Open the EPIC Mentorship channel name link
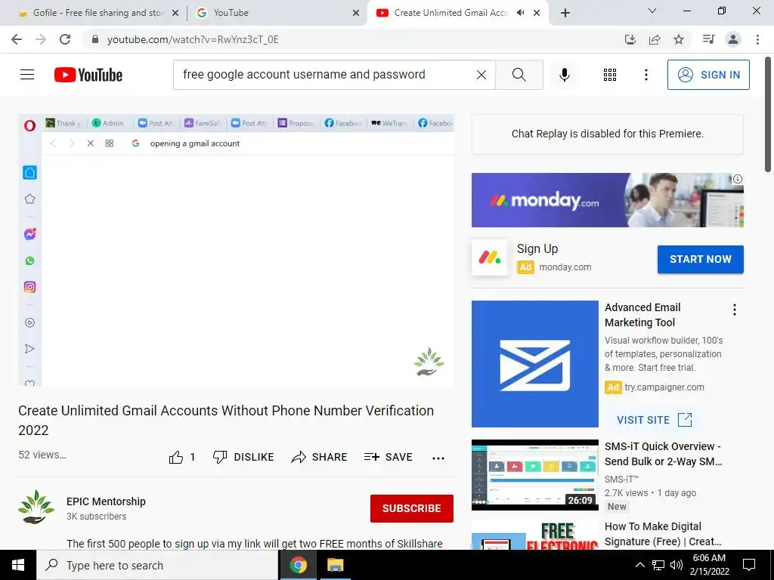 coord(106,501)
